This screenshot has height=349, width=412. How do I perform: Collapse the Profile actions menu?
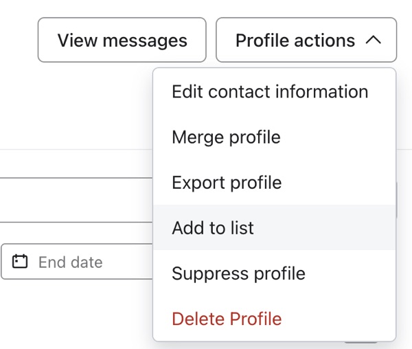306,41
